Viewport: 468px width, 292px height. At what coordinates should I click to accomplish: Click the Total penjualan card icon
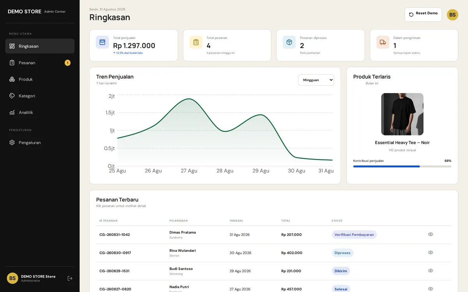[103, 42]
